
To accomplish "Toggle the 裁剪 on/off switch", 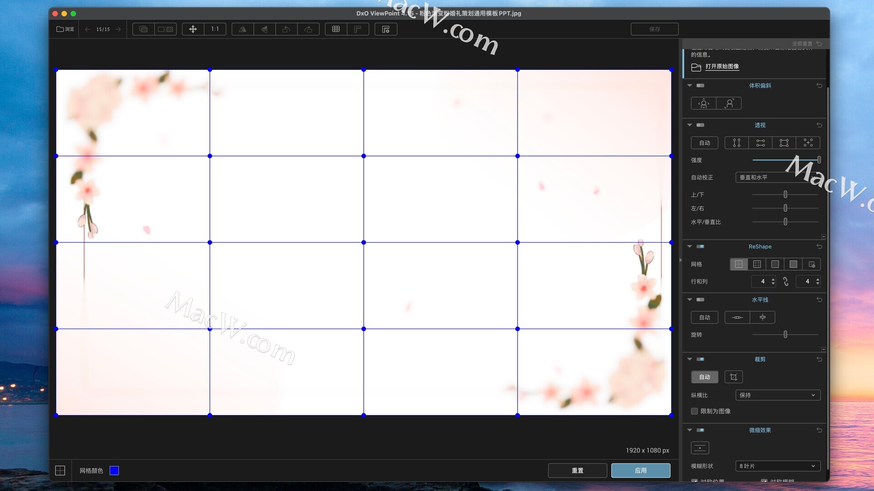I will point(701,359).
